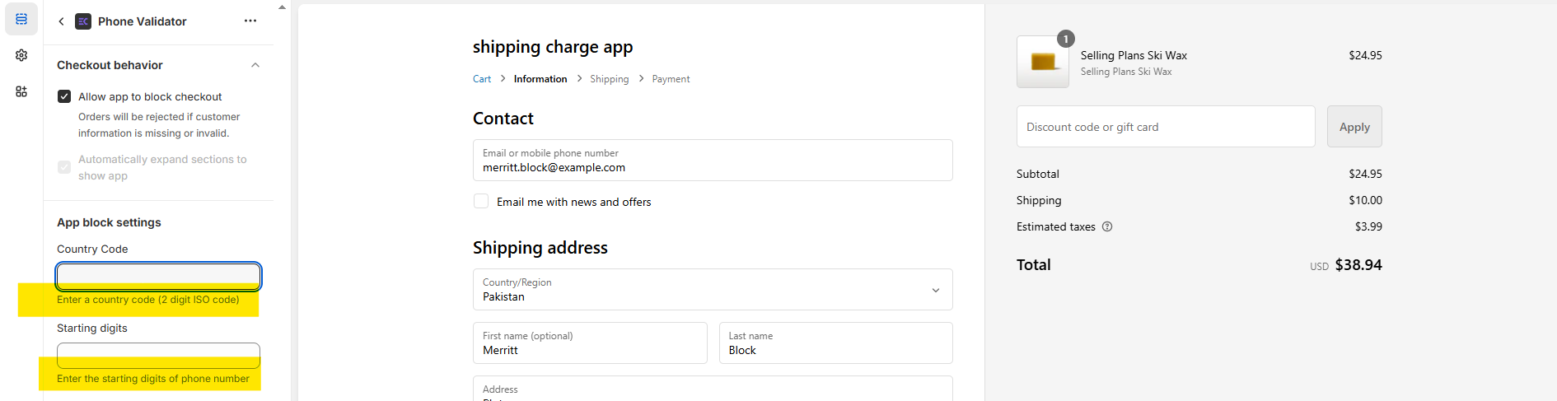Screen dimensions: 1557x401
Task: Open the Country/Region dropdown
Action: click(x=713, y=290)
